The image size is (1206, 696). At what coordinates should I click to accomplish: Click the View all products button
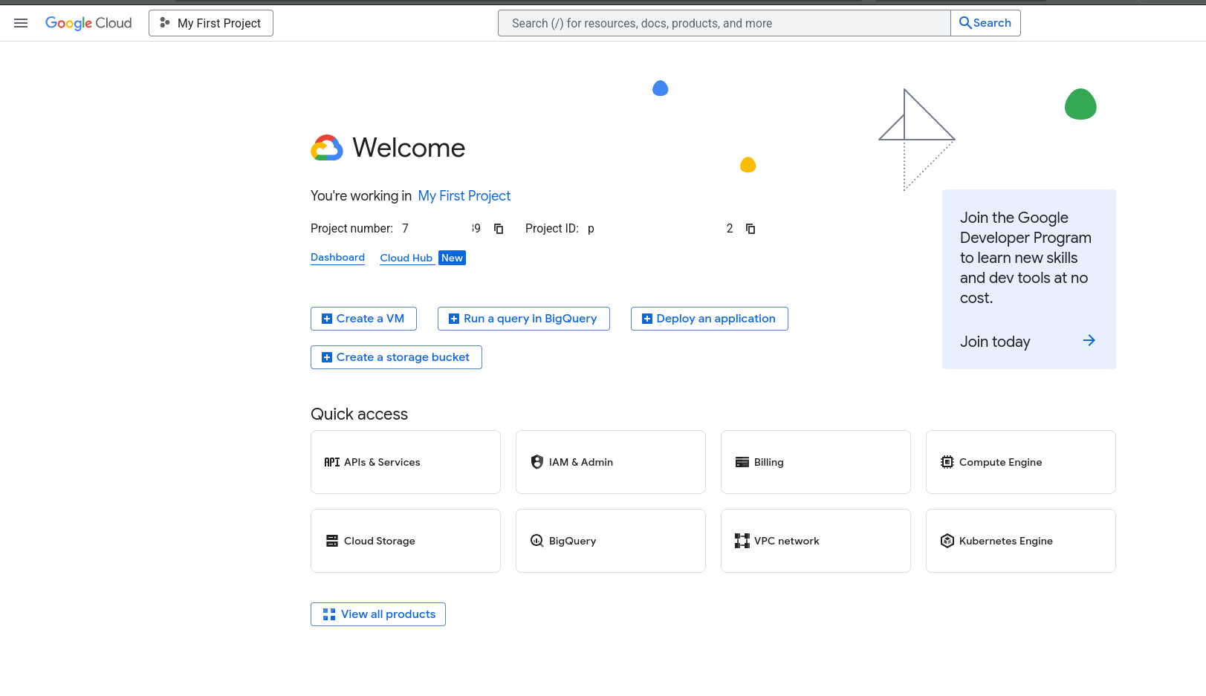click(x=378, y=614)
